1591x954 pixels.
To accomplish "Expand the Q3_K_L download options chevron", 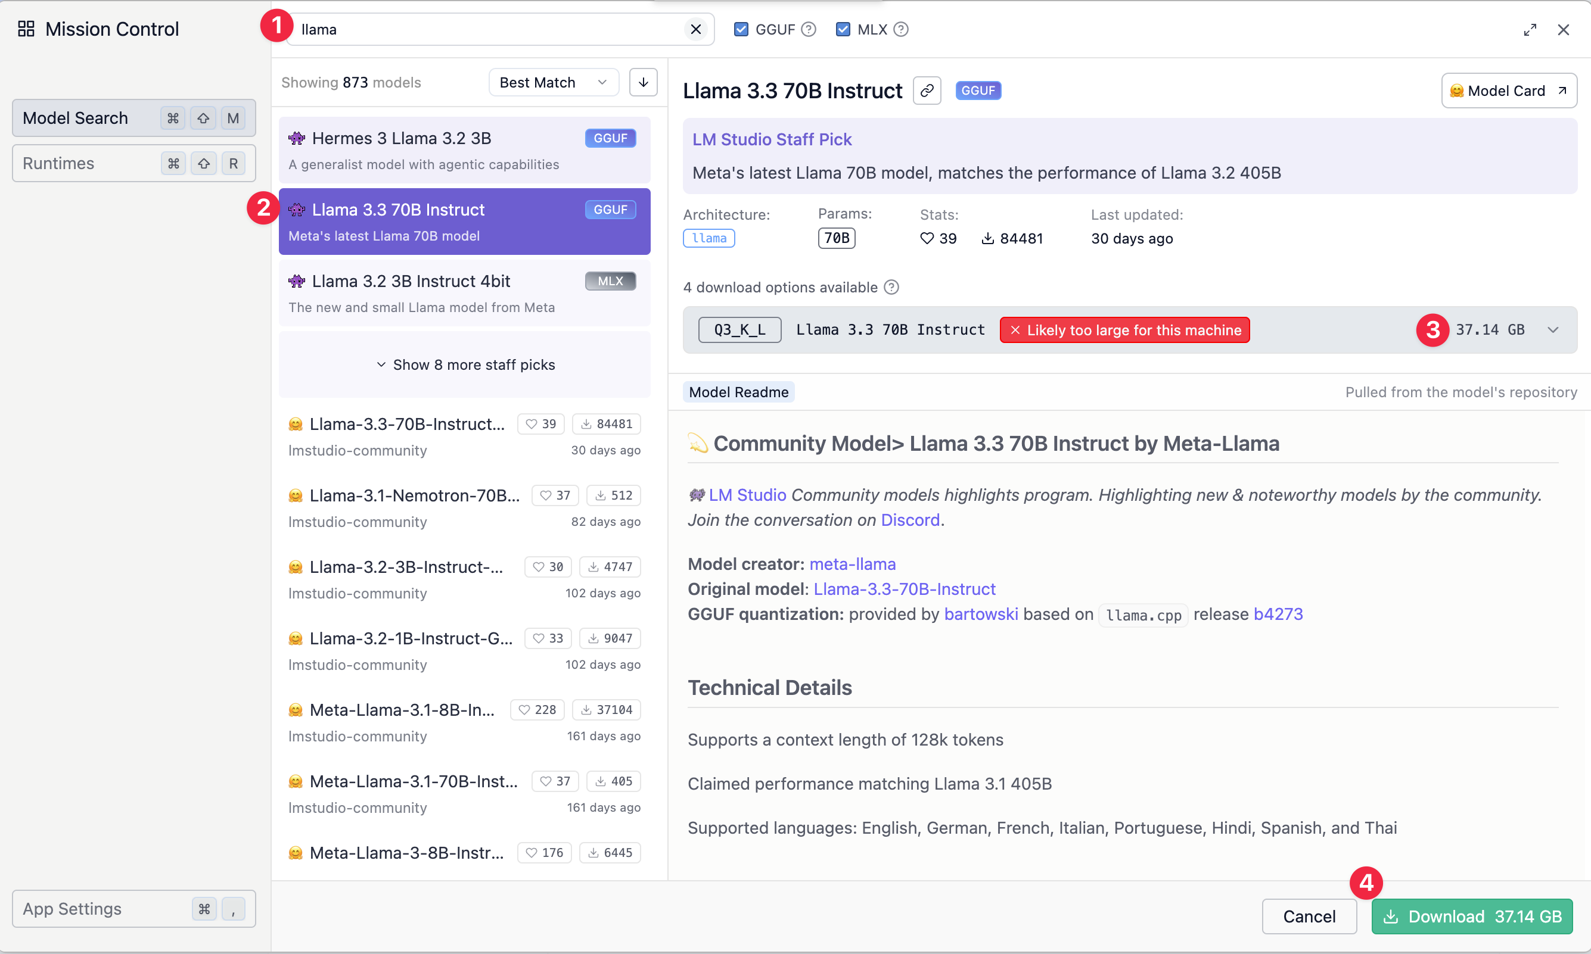I will pyautogui.click(x=1553, y=330).
